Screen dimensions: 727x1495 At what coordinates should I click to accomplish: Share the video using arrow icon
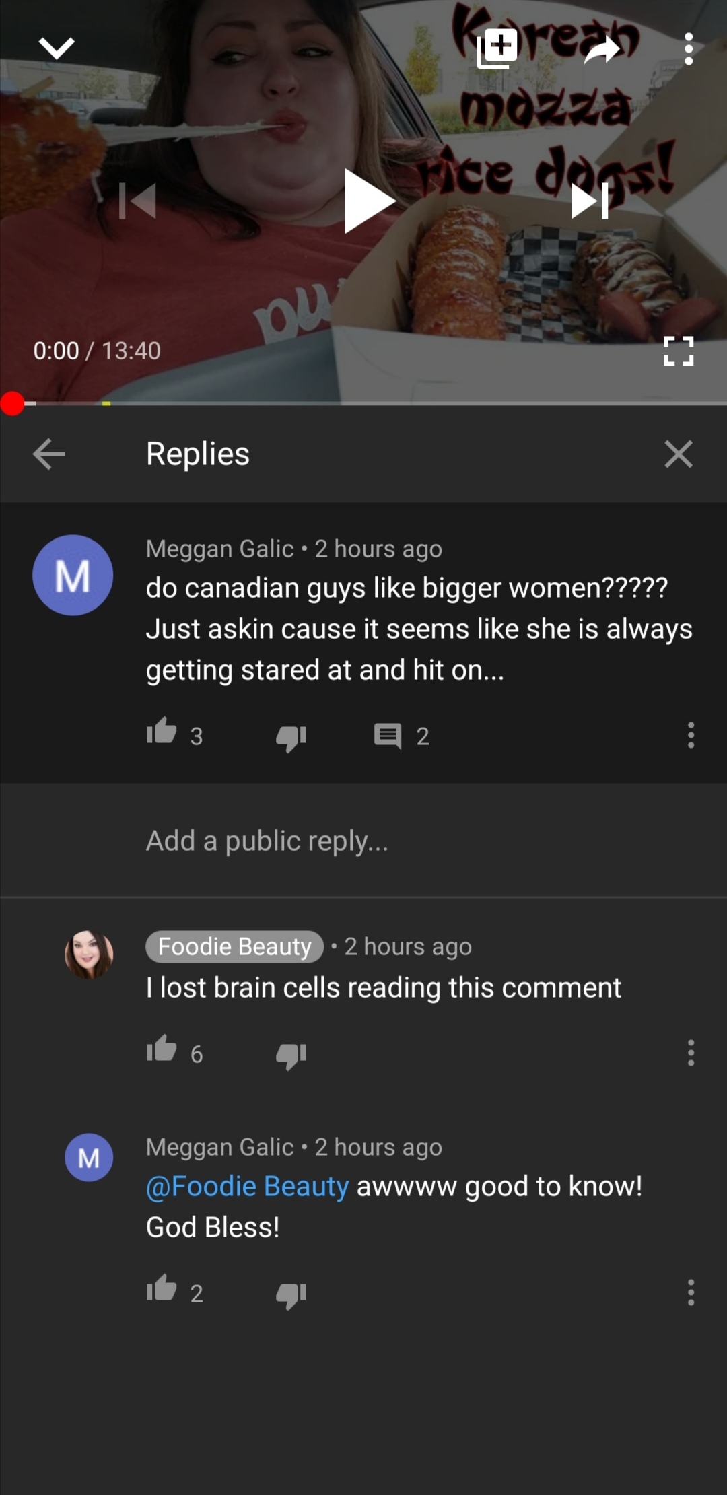pyautogui.click(x=601, y=49)
